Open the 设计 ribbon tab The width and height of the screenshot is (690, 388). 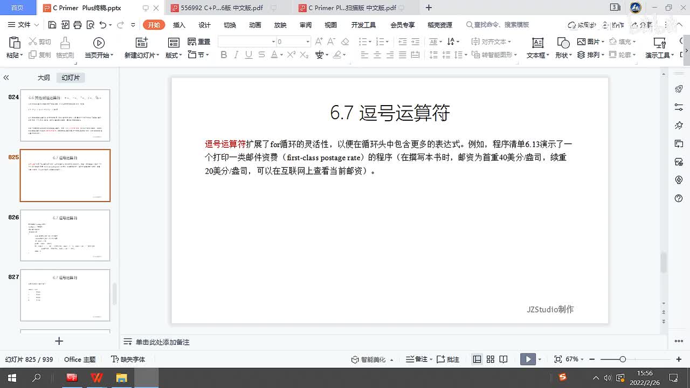coord(204,25)
